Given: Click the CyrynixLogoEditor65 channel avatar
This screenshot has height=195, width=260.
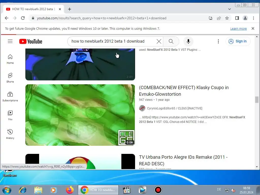Looking at the screenshot, I should [x=142, y=108].
